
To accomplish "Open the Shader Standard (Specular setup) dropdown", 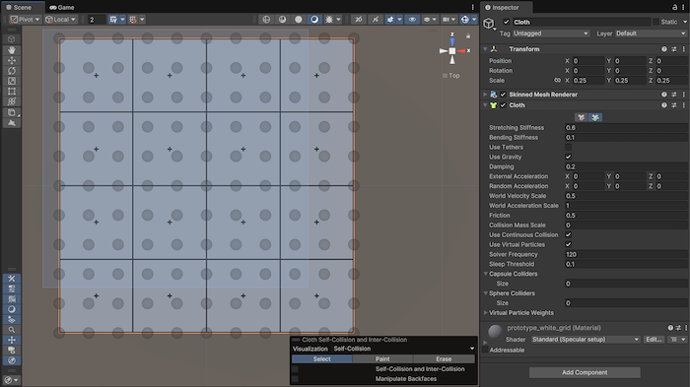I will [586, 340].
